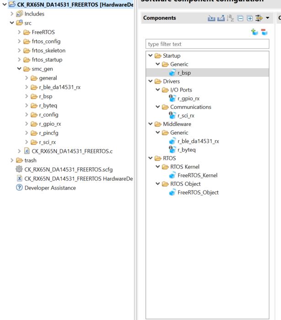The height and width of the screenshot is (320, 281).
Task: Select the r_config folder
Action: tap(45, 115)
